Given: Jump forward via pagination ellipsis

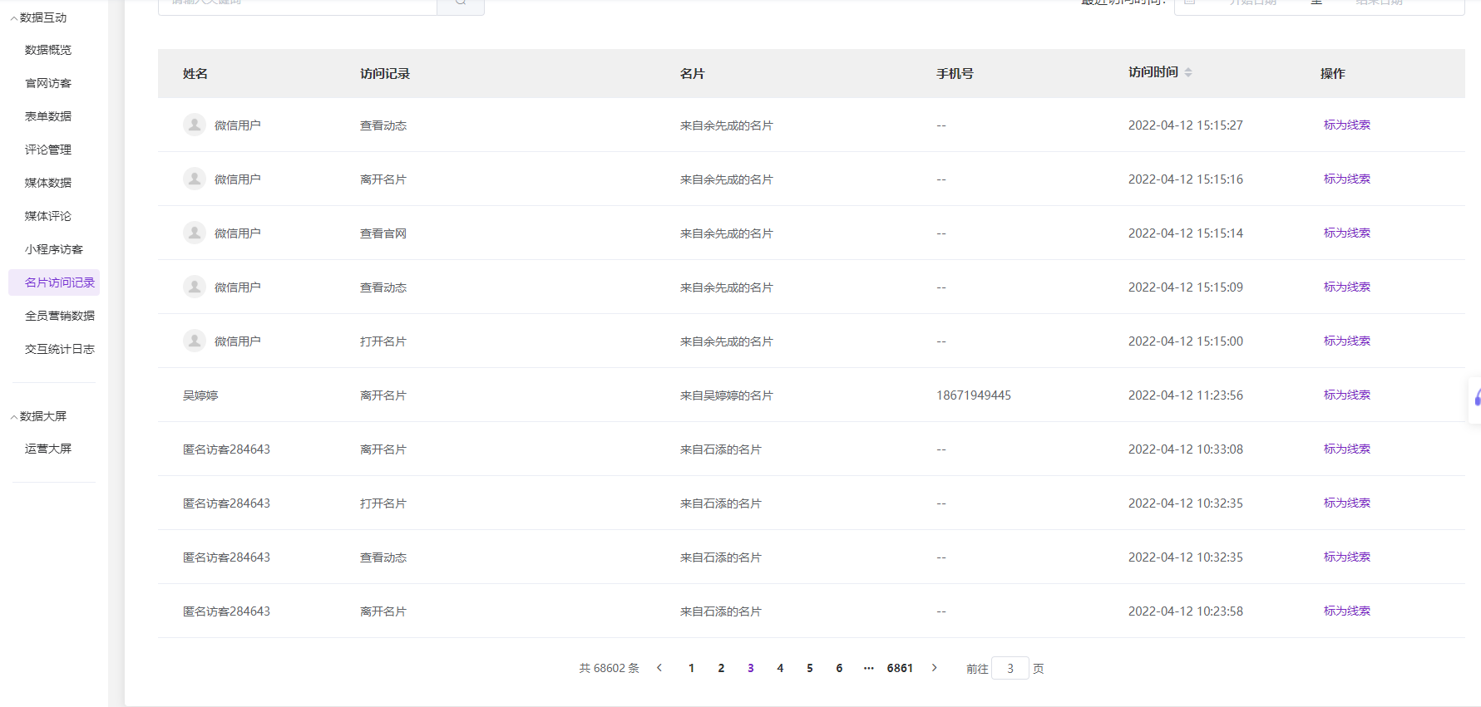Looking at the screenshot, I should click(x=869, y=668).
